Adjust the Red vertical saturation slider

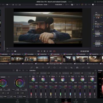click(36, 92)
